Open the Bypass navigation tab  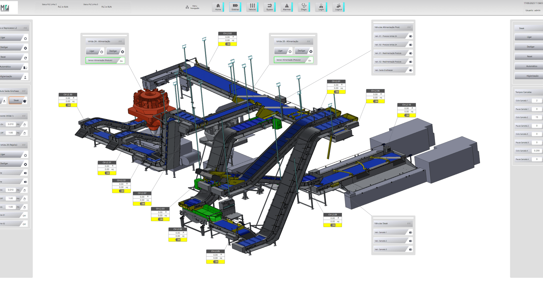click(270, 7)
